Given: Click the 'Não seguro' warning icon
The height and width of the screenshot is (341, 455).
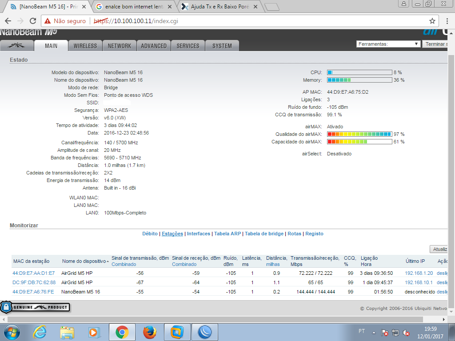Looking at the screenshot, I should (48, 21).
